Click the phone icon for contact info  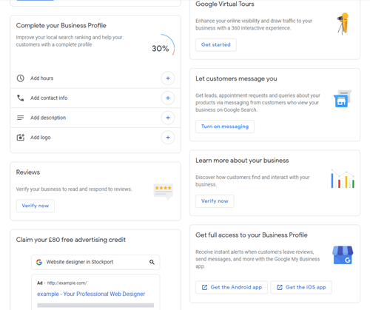(20, 98)
